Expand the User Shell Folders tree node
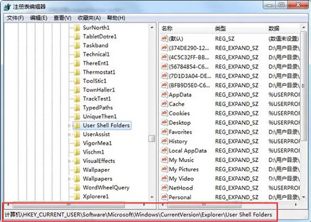The height and width of the screenshot is (222, 311). [x=69, y=125]
